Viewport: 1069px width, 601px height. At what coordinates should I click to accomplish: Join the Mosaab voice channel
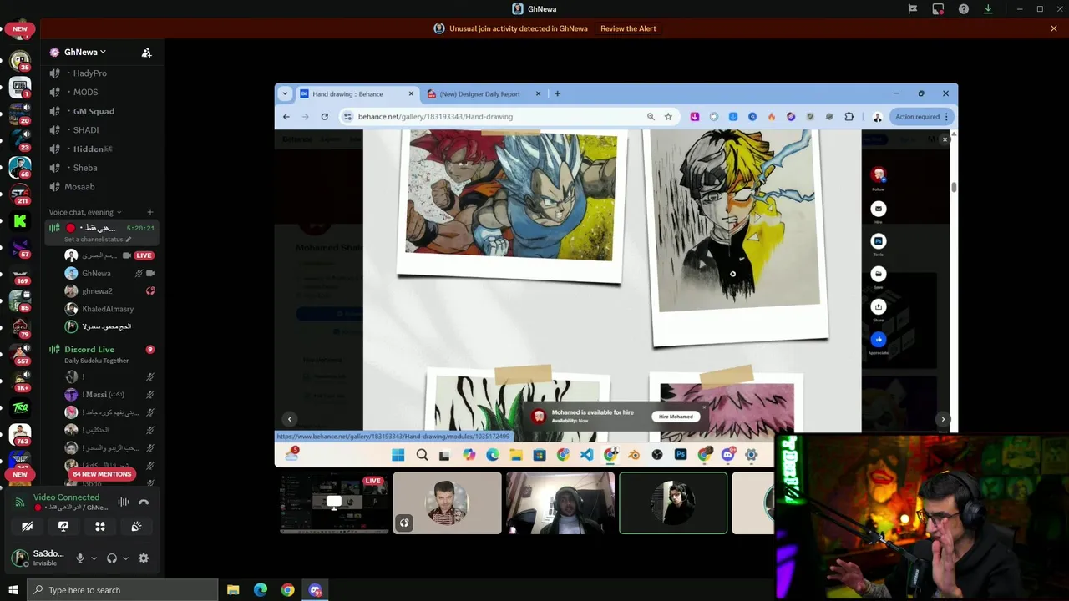pos(101,187)
